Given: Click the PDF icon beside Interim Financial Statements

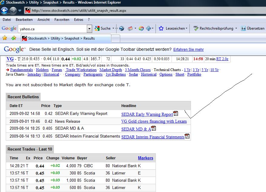Looking at the screenshot, I should (187, 136).
